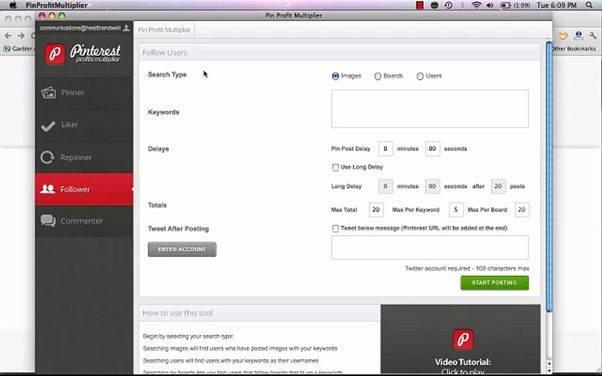Click the Wi-Fi status icon

[x=477, y=5]
